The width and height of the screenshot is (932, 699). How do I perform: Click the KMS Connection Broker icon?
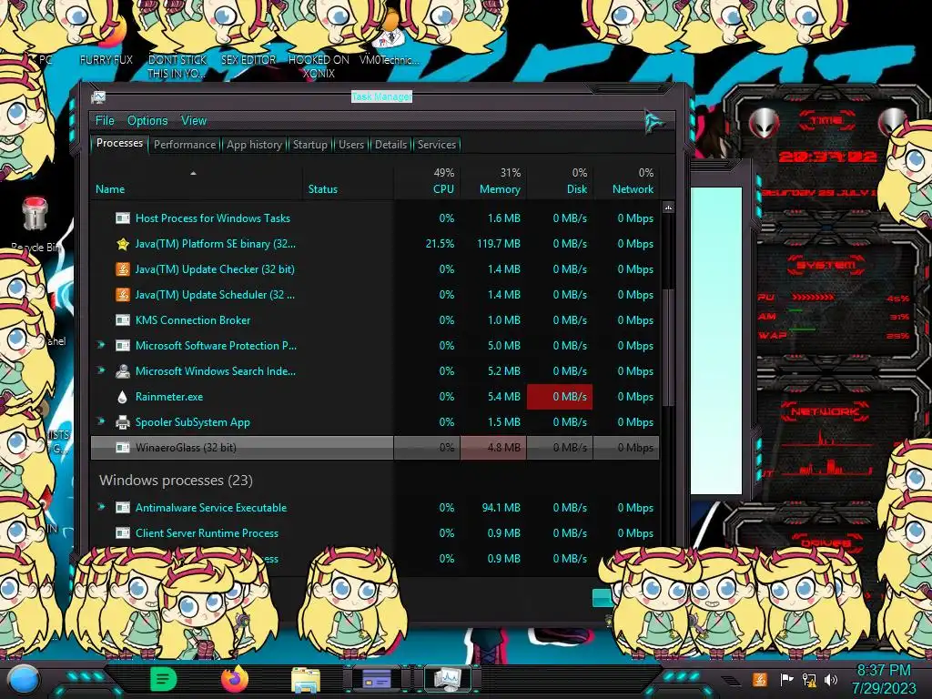(x=123, y=320)
